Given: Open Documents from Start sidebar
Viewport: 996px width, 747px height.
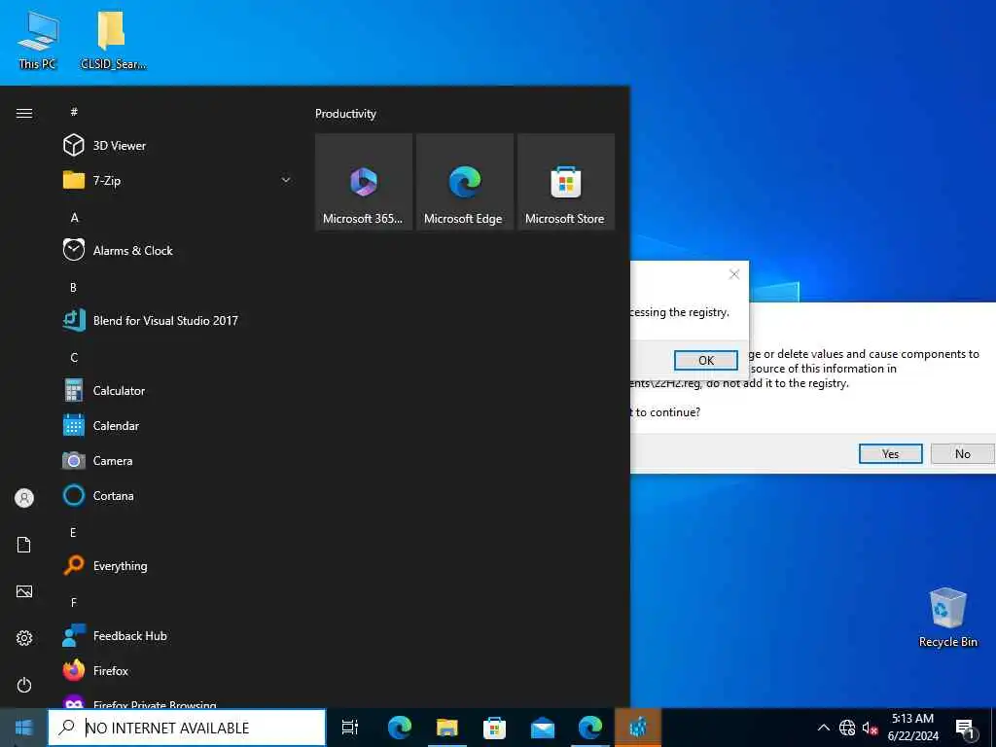Looking at the screenshot, I should coord(24,545).
